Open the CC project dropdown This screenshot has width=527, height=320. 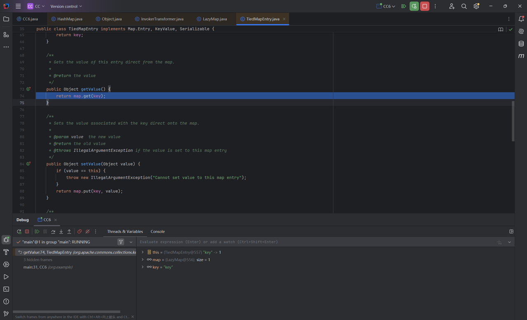pos(36,6)
